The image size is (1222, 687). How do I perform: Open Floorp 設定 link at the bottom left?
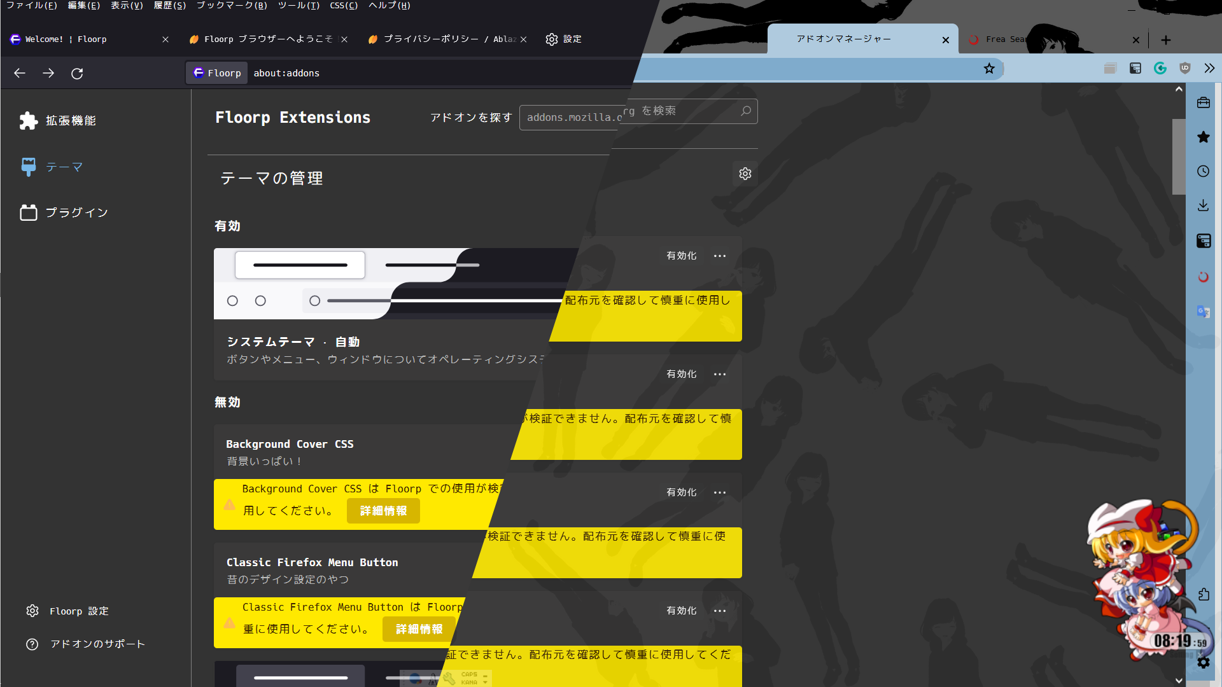[79, 611]
